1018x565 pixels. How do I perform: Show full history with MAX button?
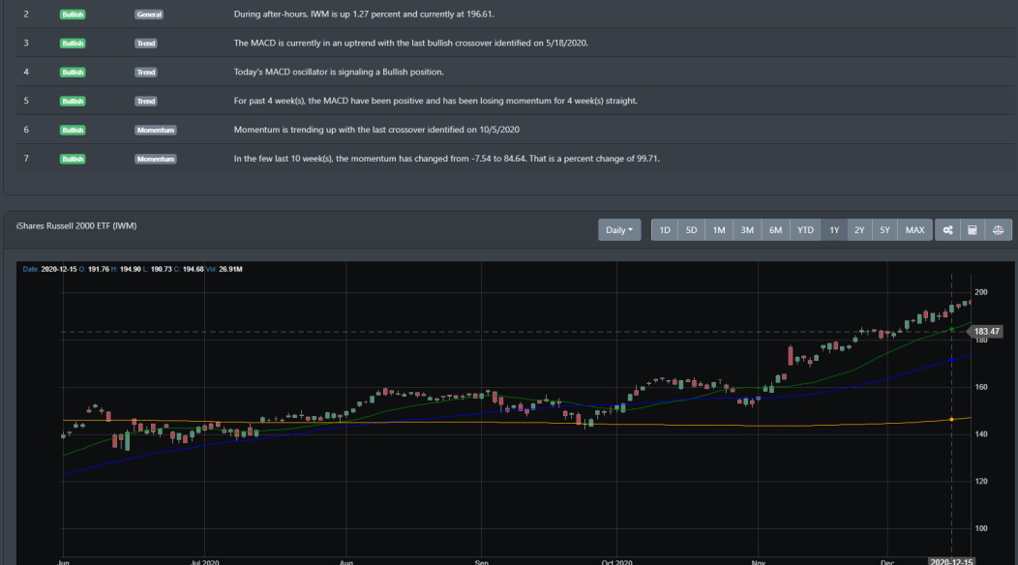tap(914, 230)
